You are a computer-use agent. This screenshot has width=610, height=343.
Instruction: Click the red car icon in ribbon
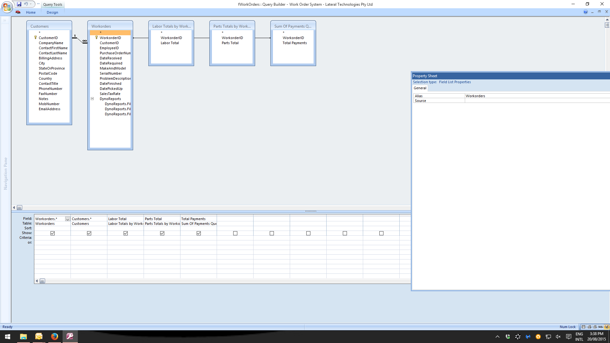[18, 12]
